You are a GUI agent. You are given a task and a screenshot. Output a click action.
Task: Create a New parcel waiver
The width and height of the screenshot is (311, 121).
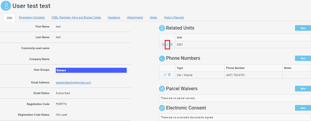(303, 88)
